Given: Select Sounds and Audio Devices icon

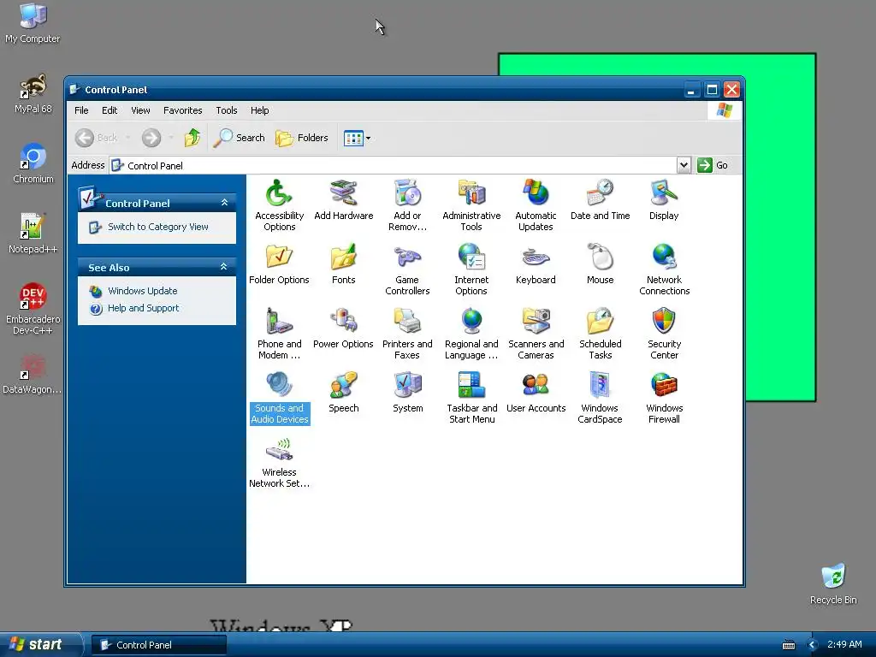Looking at the screenshot, I should (280, 398).
